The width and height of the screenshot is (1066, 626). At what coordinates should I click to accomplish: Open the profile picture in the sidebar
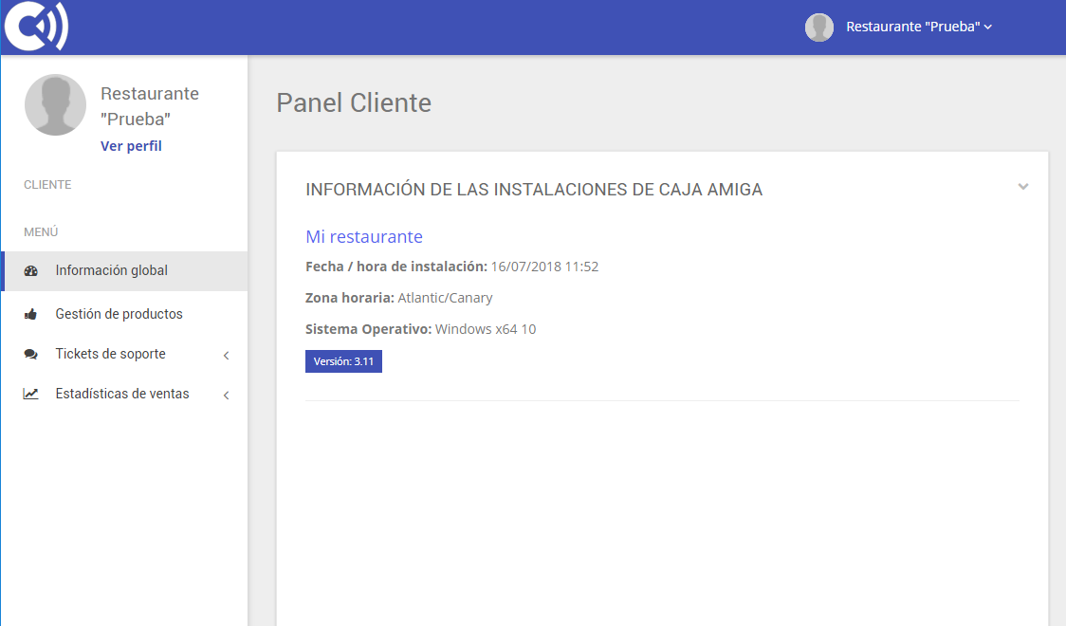tap(55, 104)
